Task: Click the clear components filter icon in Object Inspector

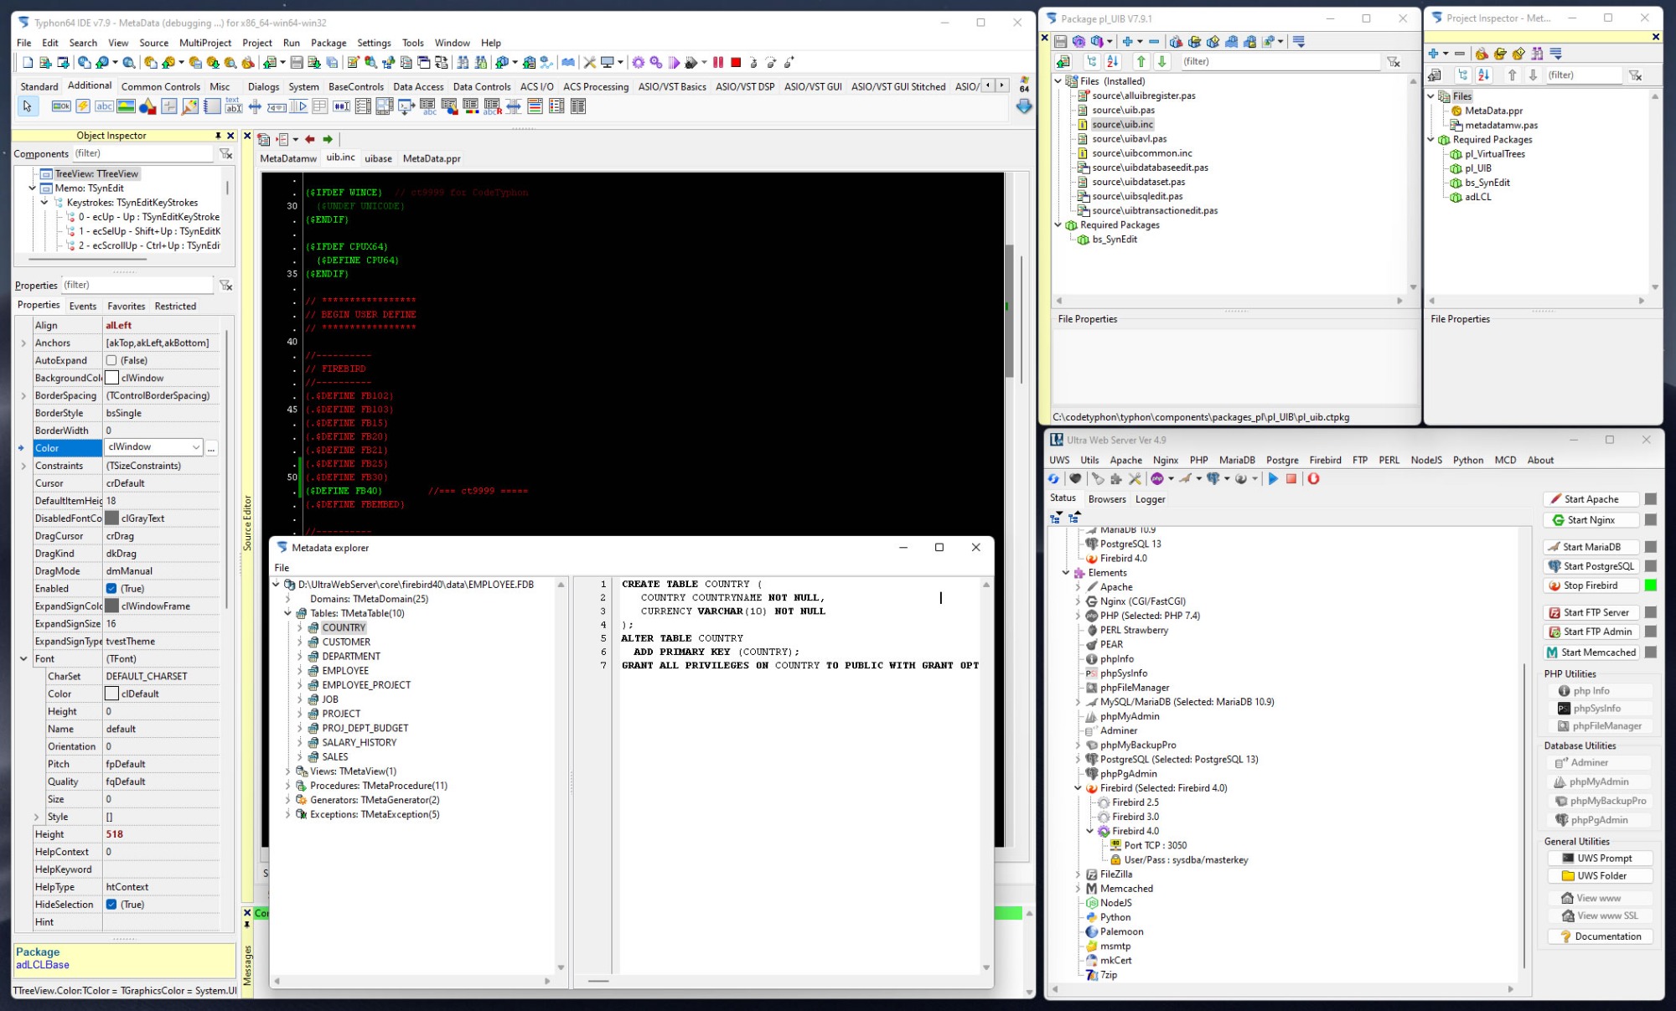Action: [x=225, y=154]
